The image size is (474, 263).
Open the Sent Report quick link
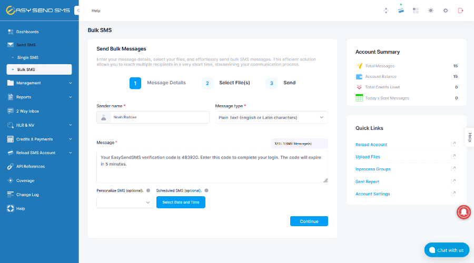pyautogui.click(x=367, y=181)
